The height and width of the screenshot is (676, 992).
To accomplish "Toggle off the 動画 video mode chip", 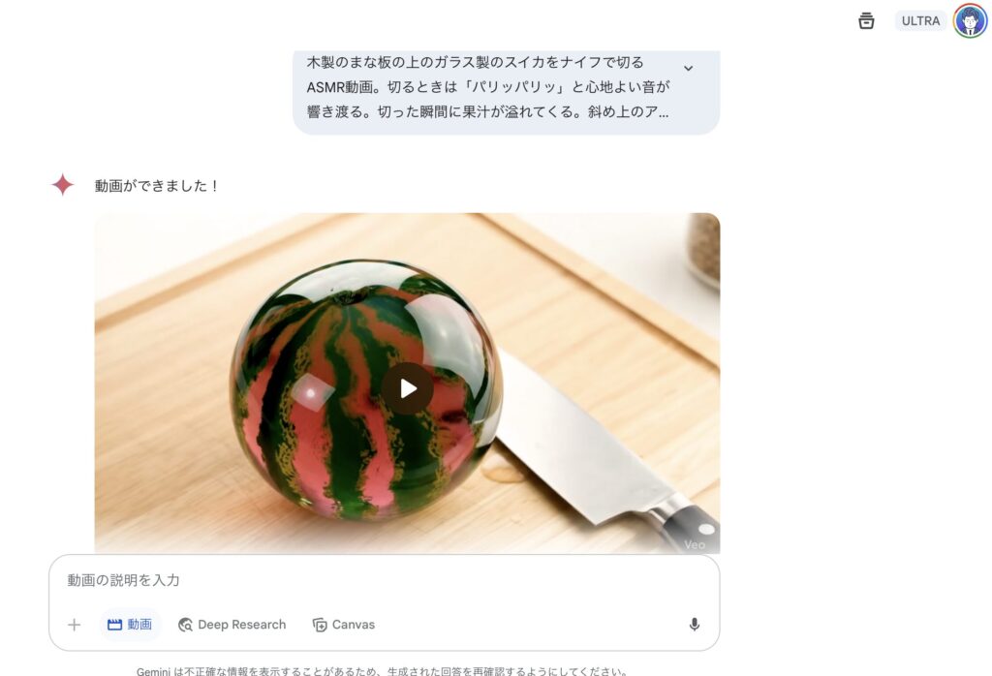I will click(130, 625).
